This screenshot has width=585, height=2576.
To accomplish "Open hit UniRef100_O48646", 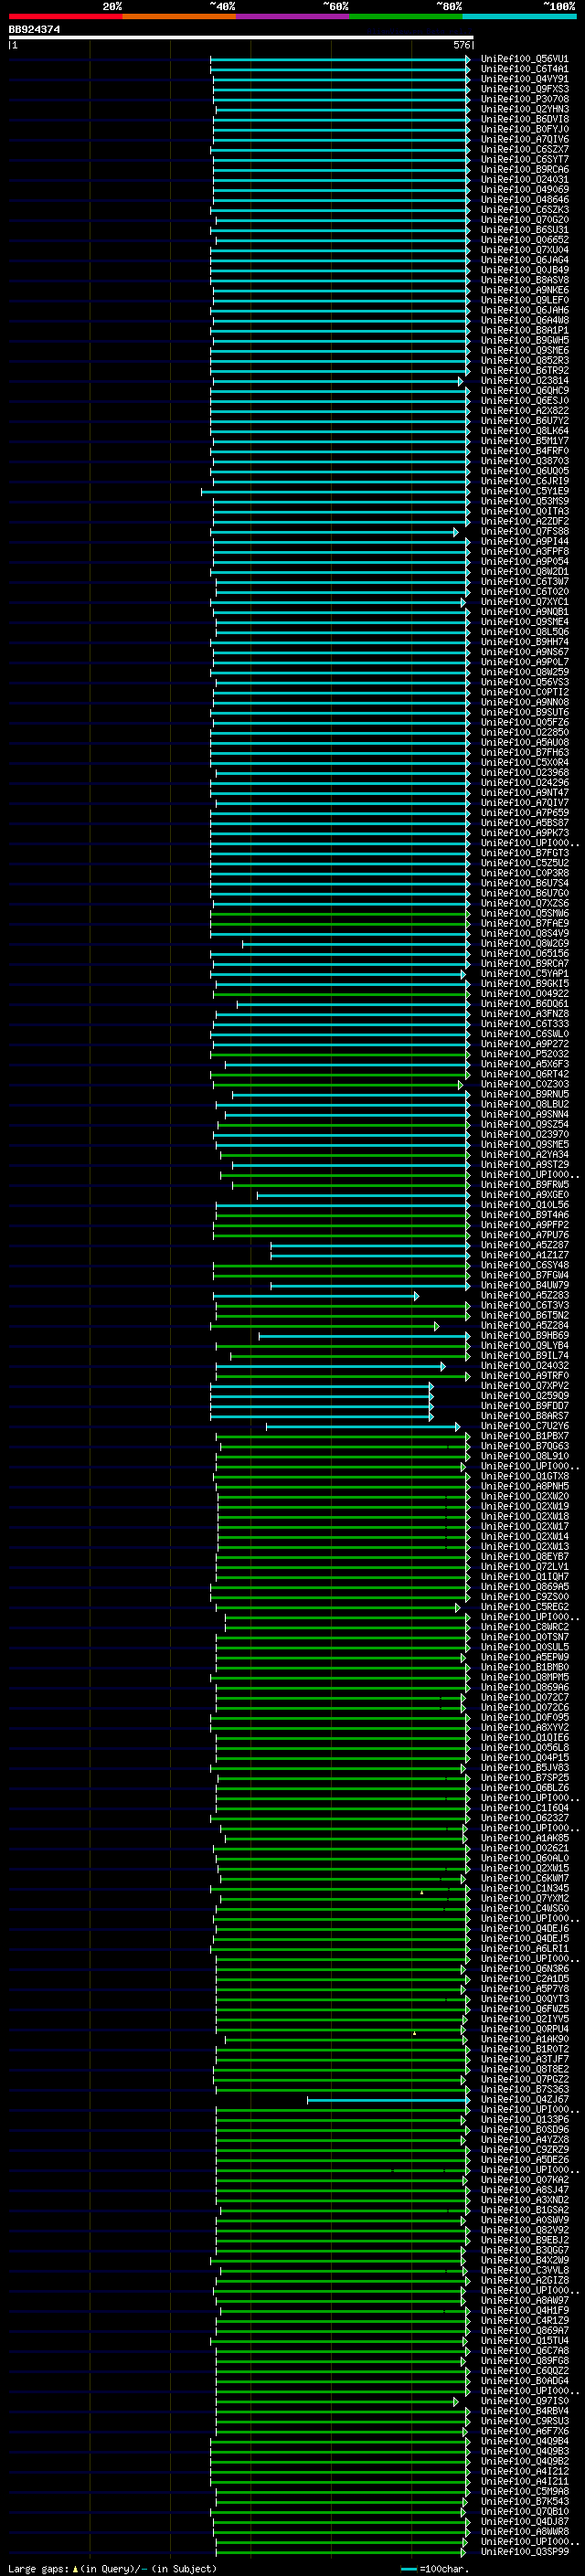I will [x=525, y=200].
